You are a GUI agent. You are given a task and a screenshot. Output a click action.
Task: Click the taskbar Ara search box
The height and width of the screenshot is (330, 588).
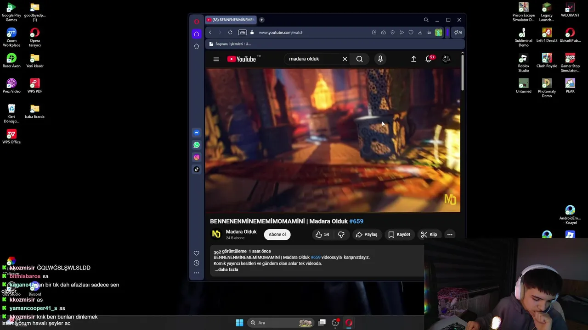click(281, 323)
